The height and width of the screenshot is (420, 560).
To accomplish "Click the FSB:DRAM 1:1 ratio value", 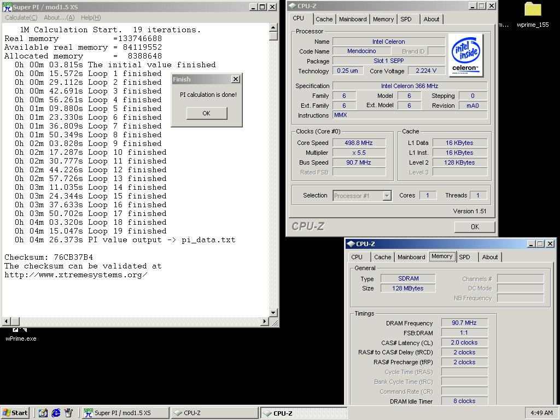I will (464, 333).
